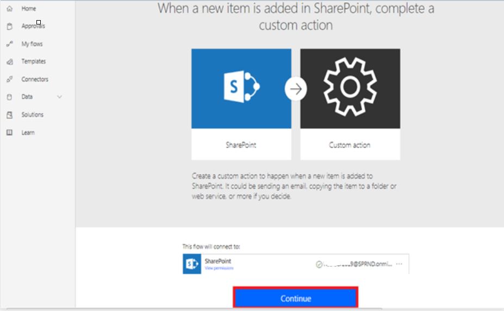Click the Custom action tile caption
Image resolution: width=504 pixels, height=311 pixels.
tap(350, 145)
